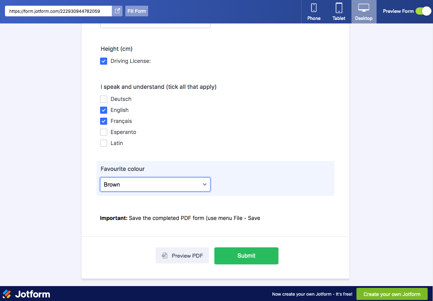Enable the Deutsch language checkbox
This screenshot has width=433, height=301.
point(104,99)
